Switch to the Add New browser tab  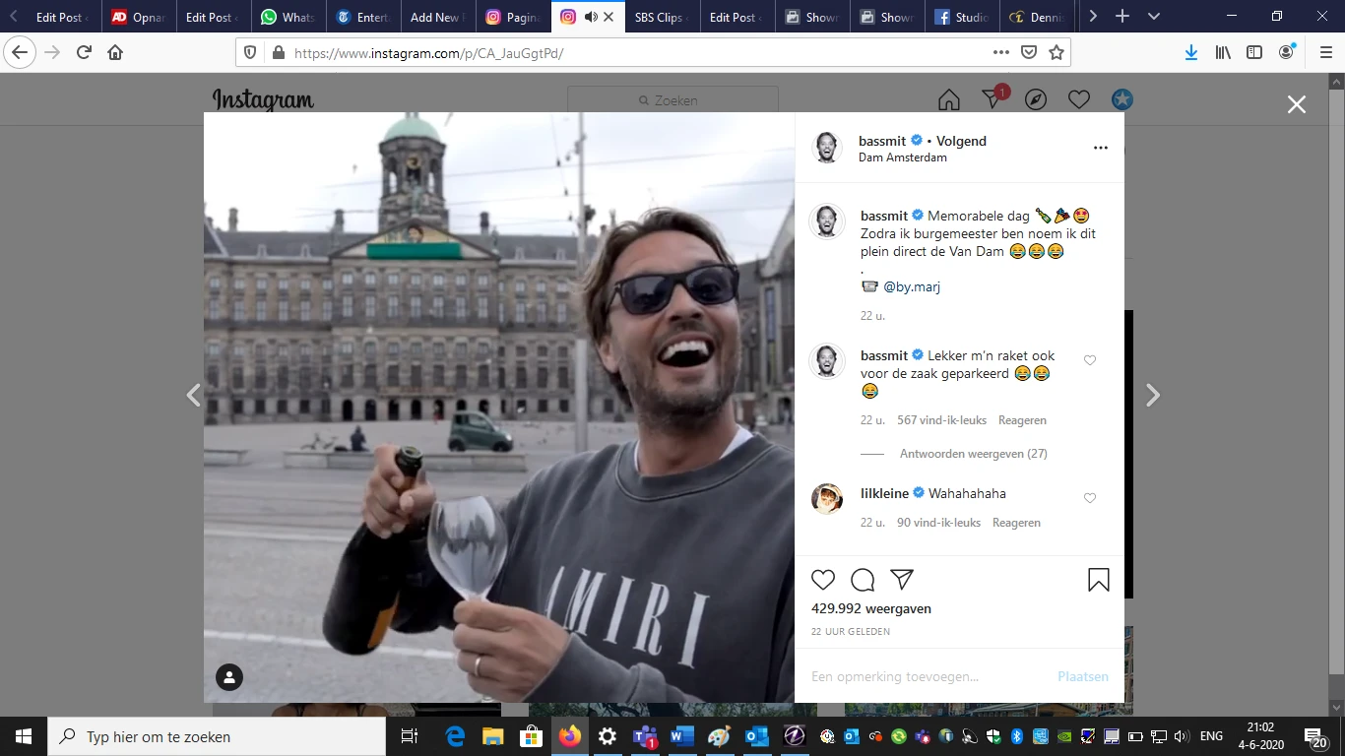(x=434, y=17)
